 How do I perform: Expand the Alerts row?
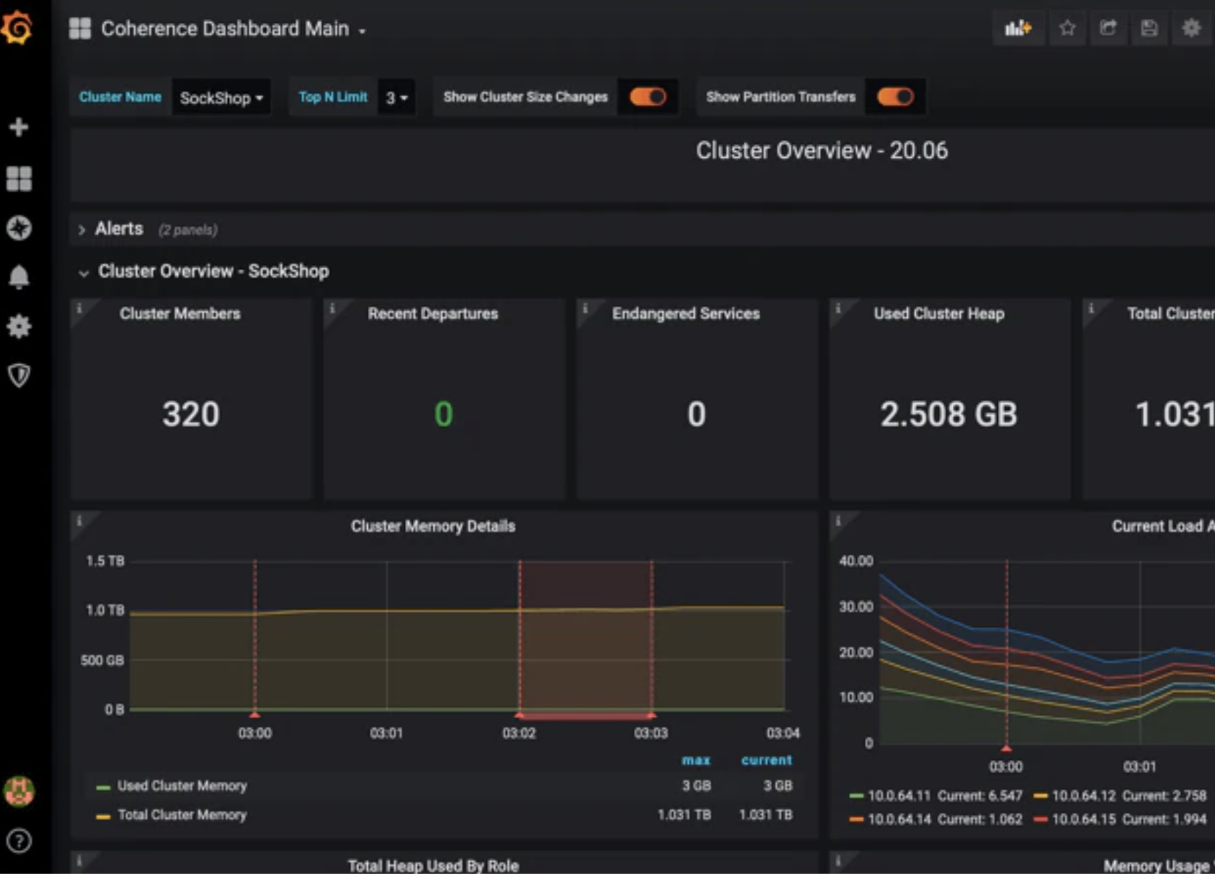118,229
